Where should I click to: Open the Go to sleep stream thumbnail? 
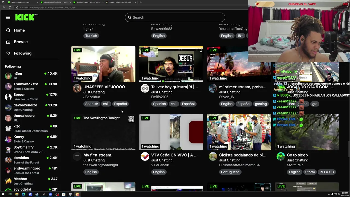pyautogui.click(x=307, y=132)
